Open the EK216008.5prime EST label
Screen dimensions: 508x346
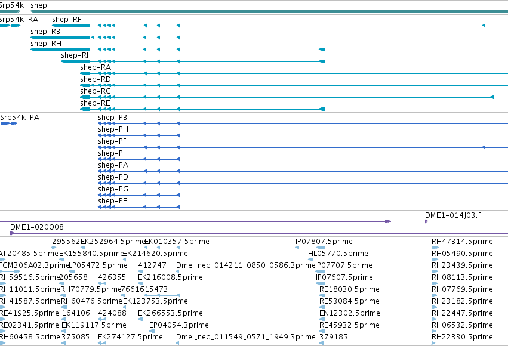coord(170,277)
